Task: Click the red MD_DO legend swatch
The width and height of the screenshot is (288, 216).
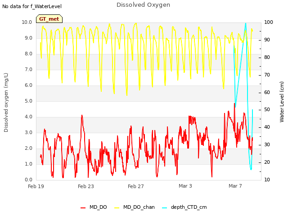Action: tap(83, 208)
